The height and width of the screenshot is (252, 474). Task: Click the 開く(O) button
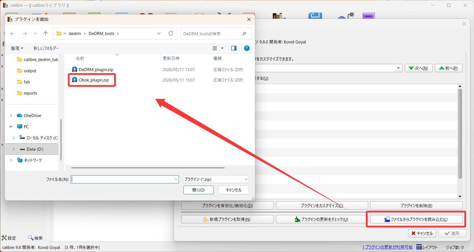pyautogui.click(x=199, y=190)
